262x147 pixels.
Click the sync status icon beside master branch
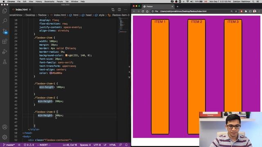click(x=19, y=145)
